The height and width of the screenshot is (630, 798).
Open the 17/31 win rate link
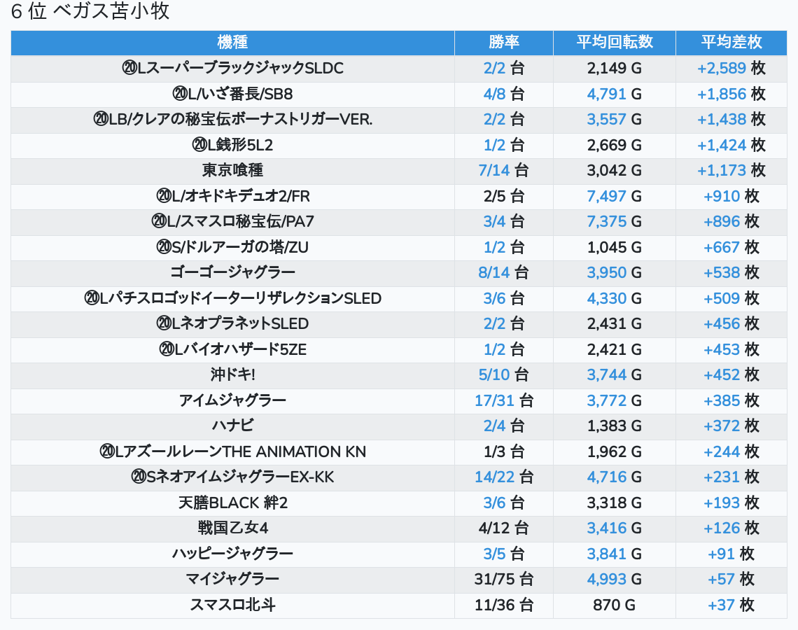[x=494, y=400]
